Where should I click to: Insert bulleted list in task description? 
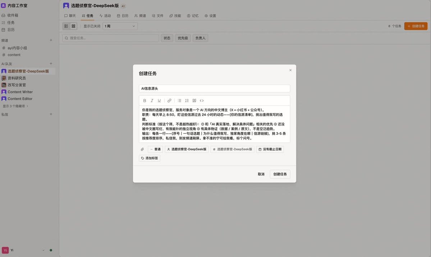[179, 101]
